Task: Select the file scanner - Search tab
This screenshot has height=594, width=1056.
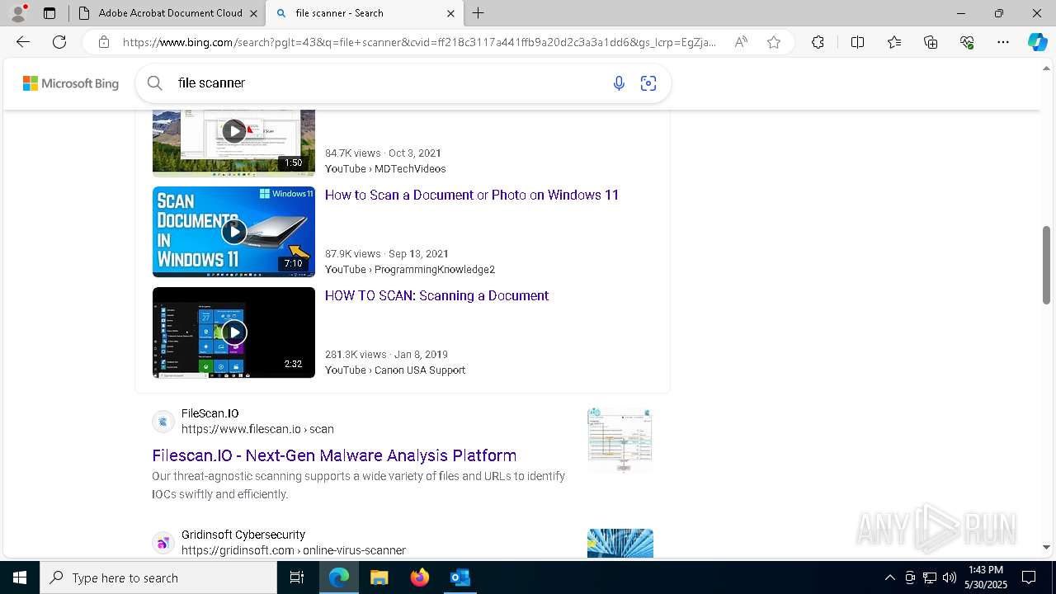Action: point(365,13)
